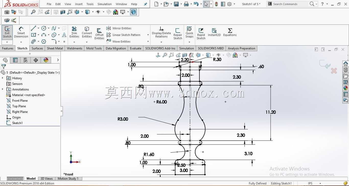Select the Ellipse sketch tool
Image resolution: width=349 pixels, height=186 pixels.
[54, 35]
